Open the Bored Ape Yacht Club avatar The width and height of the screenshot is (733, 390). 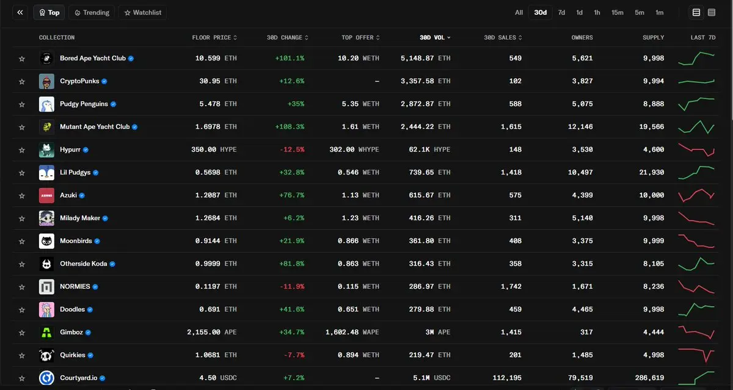[46, 59]
